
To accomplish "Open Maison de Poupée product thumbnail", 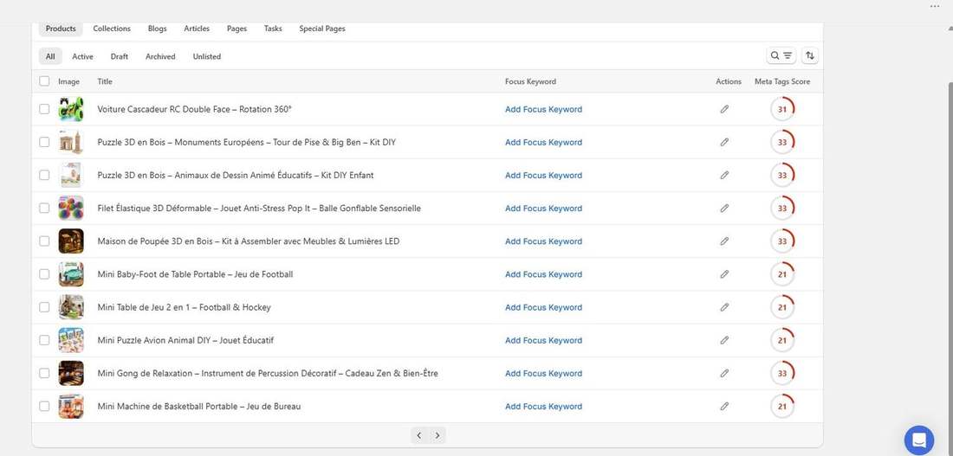I will 71,241.
